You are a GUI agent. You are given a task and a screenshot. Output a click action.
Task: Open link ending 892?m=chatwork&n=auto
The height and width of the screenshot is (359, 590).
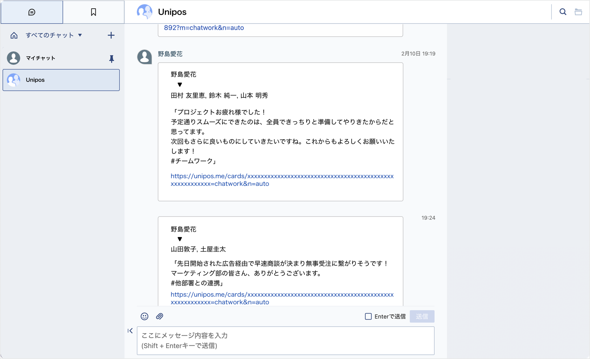(204, 28)
